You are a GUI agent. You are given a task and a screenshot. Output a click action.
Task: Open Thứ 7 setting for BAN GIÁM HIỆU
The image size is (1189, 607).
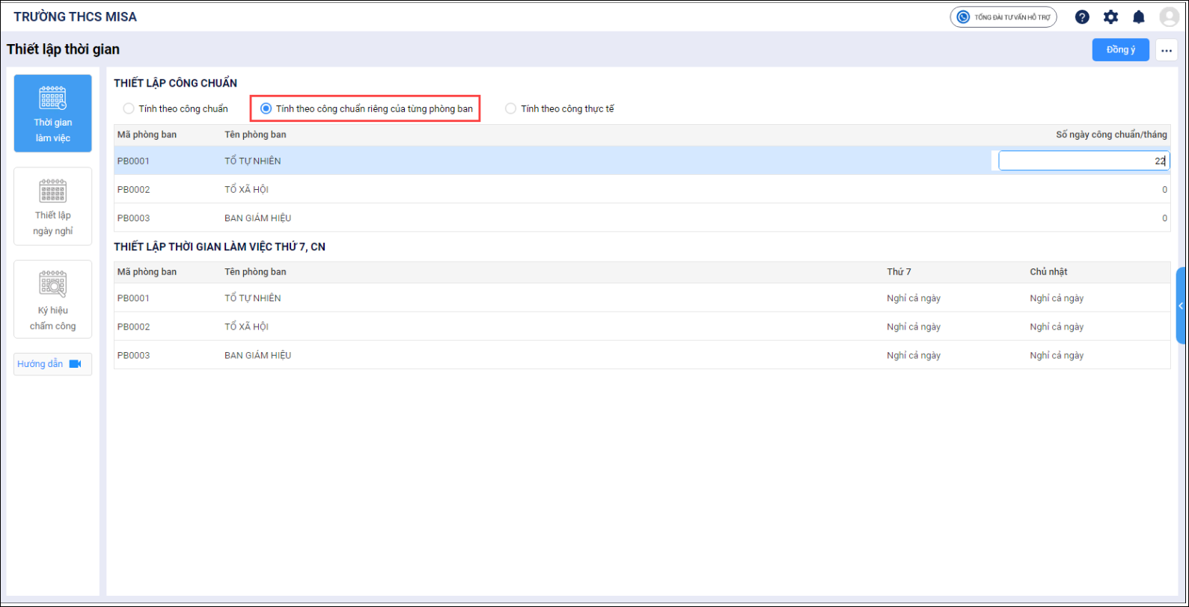click(x=914, y=356)
